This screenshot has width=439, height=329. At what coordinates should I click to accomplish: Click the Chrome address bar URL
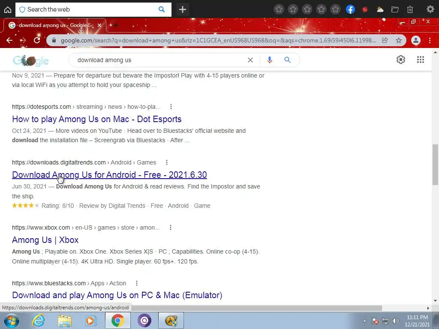(x=218, y=40)
